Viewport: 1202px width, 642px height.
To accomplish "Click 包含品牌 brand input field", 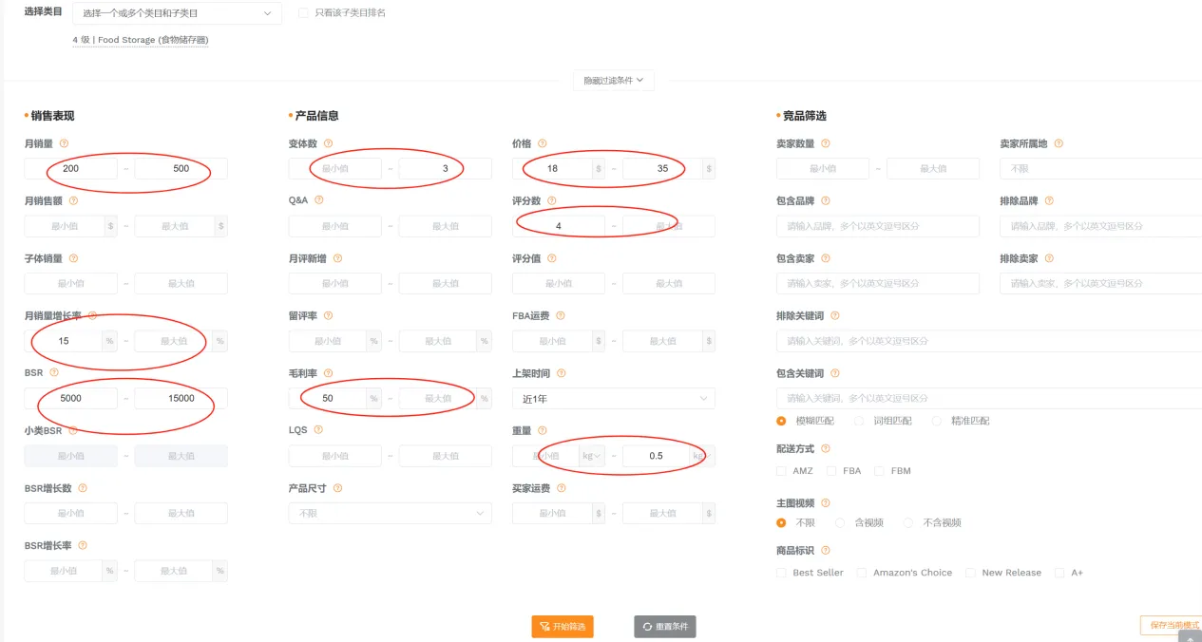I will click(x=878, y=226).
